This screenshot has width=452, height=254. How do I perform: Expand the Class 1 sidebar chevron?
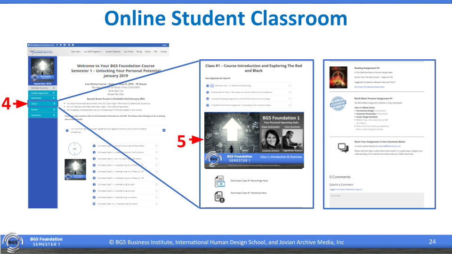pyautogui.click(x=54, y=103)
